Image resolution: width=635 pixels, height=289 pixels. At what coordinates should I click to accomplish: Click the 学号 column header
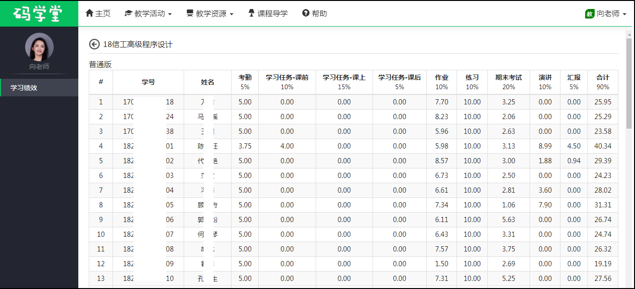(x=148, y=82)
